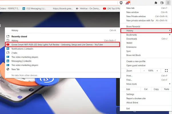The image size is (172, 114).
Task: Click the Paste button
Action: click(167, 89)
